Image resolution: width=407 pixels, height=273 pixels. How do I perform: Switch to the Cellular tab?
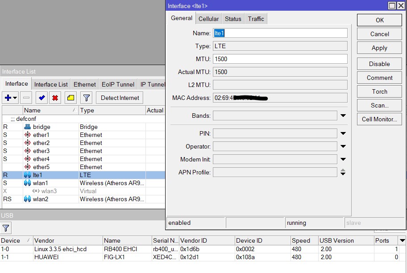point(208,19)
